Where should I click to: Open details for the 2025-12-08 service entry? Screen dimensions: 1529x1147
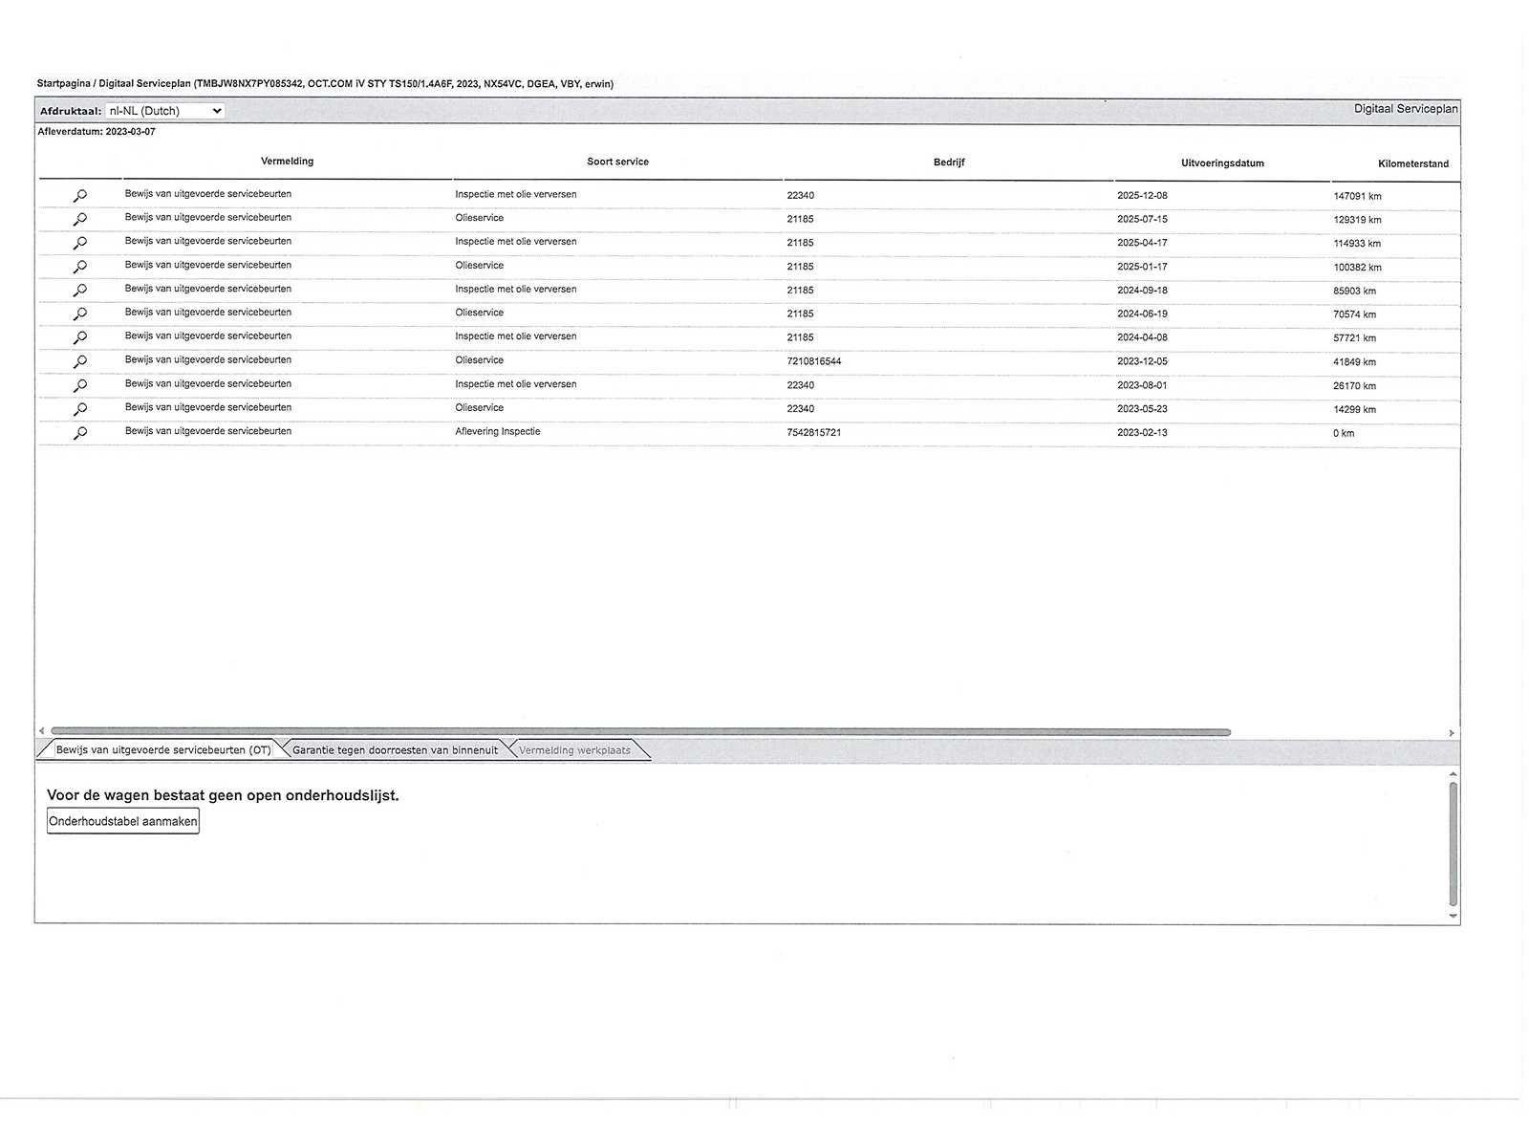click(80, 196)
